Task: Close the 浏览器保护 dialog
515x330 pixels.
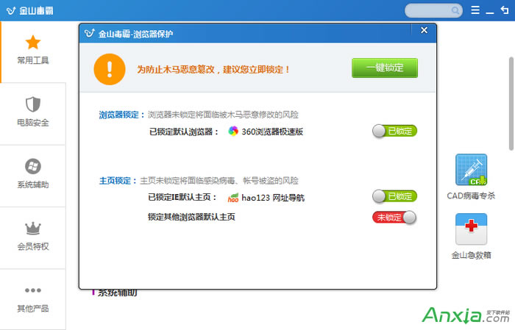Action: 423,30
